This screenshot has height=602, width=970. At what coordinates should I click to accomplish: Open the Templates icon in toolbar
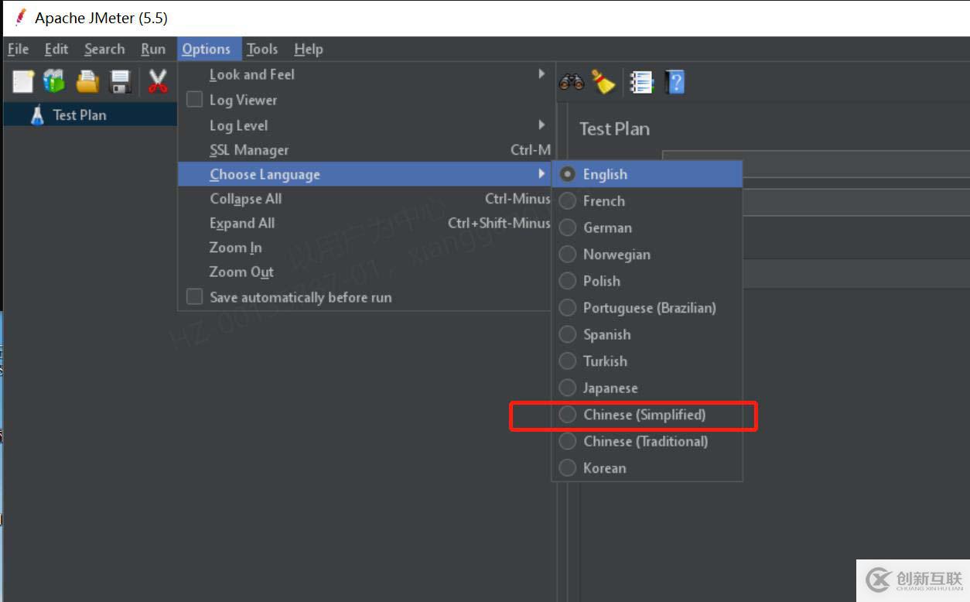(x=54, y=81)
